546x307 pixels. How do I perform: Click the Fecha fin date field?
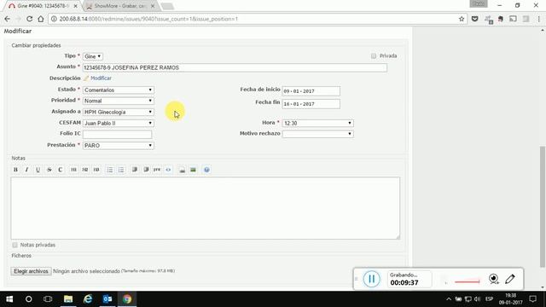(311, 104)
